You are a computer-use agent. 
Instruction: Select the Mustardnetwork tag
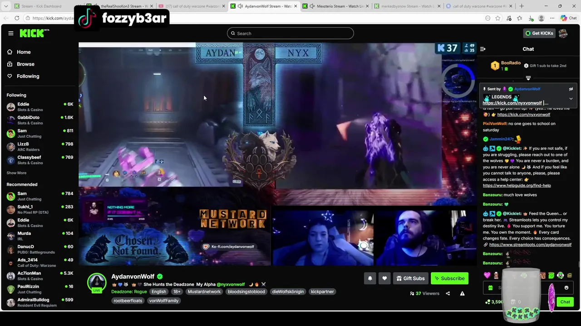[x=204, y=292]
